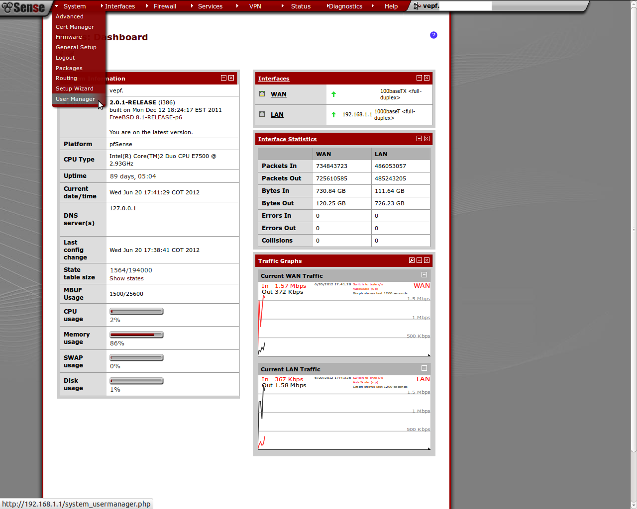Close the Interfaces widget
This screenshot has height=509, width=637.
[x=427, y=78]
